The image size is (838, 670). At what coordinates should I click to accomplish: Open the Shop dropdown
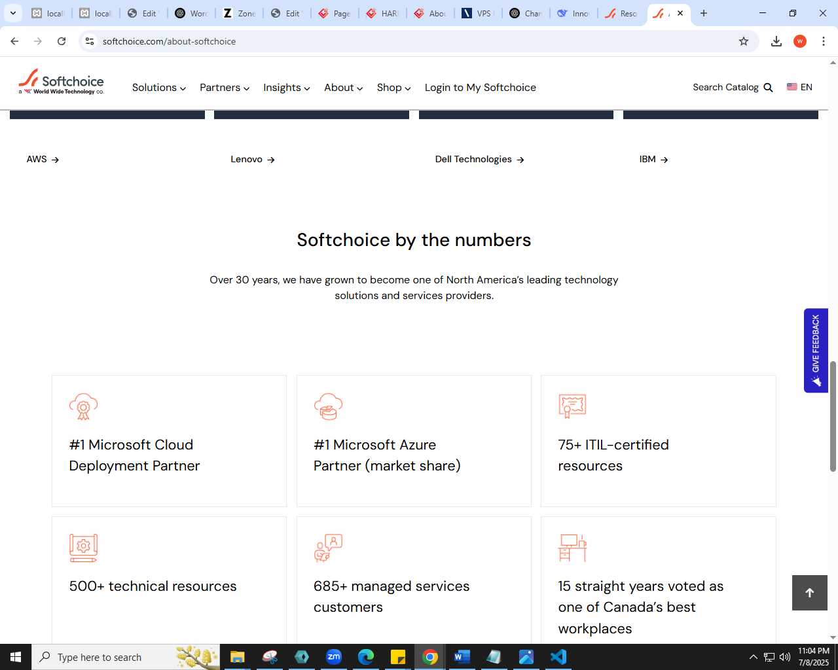click(x=393, y=88)
